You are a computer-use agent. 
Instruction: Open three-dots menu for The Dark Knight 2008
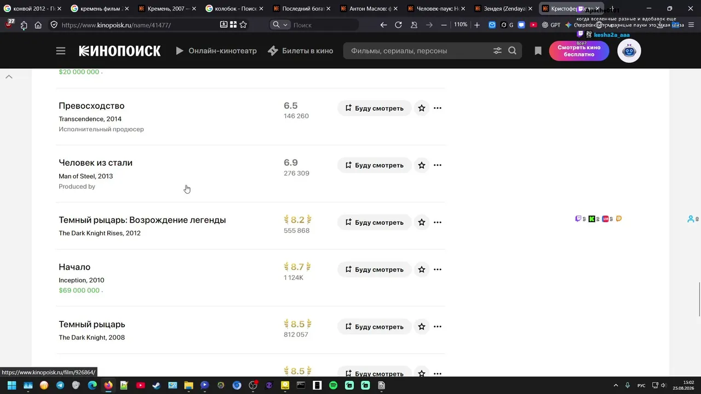(x=438, y=327)
